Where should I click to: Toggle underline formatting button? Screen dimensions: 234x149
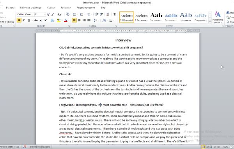point(28,20)
